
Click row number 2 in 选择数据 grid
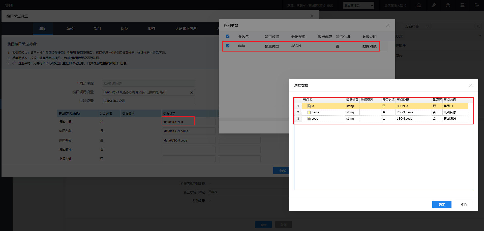coord(298,112)
